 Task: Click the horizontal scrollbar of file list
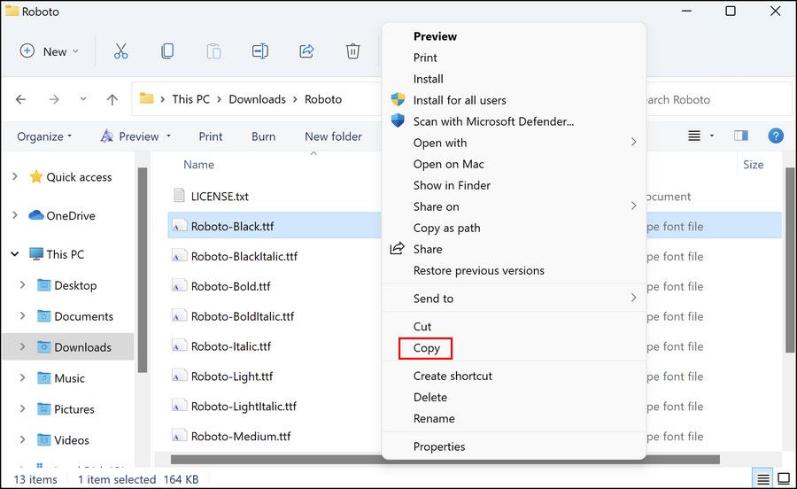(x=445, y=460)
